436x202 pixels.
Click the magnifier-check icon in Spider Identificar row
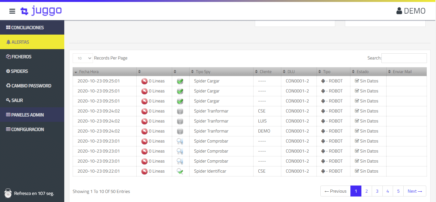(180, 171)
